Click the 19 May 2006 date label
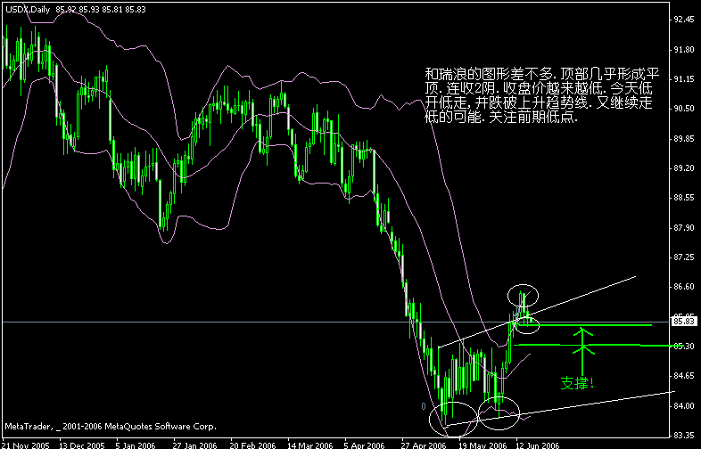 click(x=482, y=445)
